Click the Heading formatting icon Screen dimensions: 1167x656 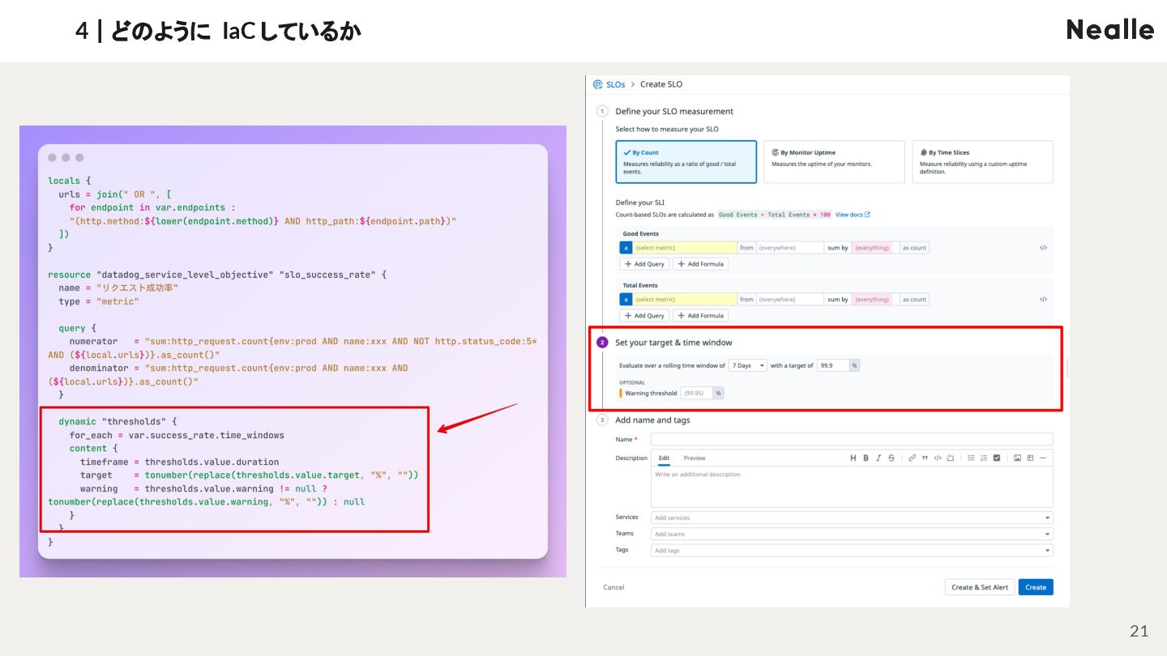(853, 458)
